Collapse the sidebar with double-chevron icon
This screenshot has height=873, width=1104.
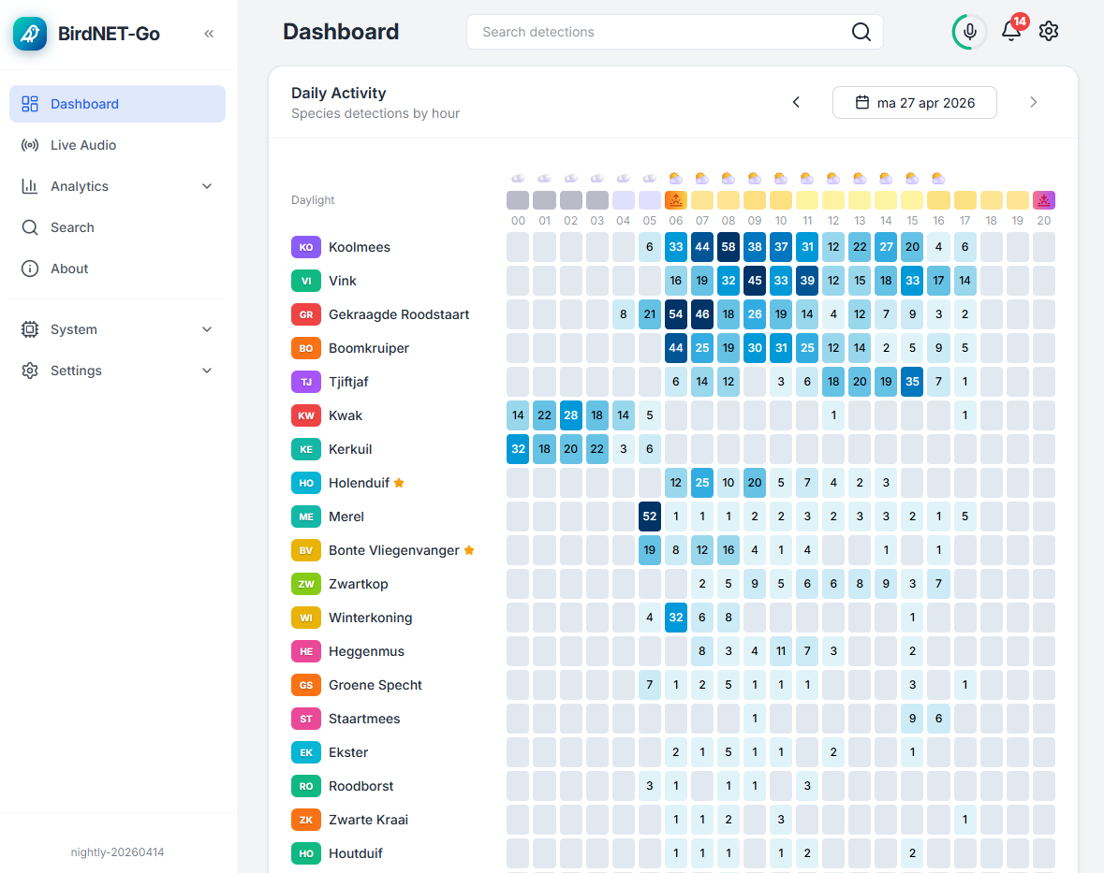point(209,34)
